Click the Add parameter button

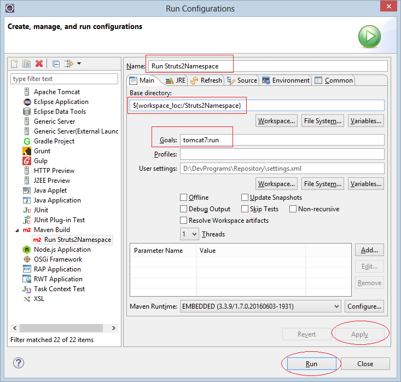[369, 250]
